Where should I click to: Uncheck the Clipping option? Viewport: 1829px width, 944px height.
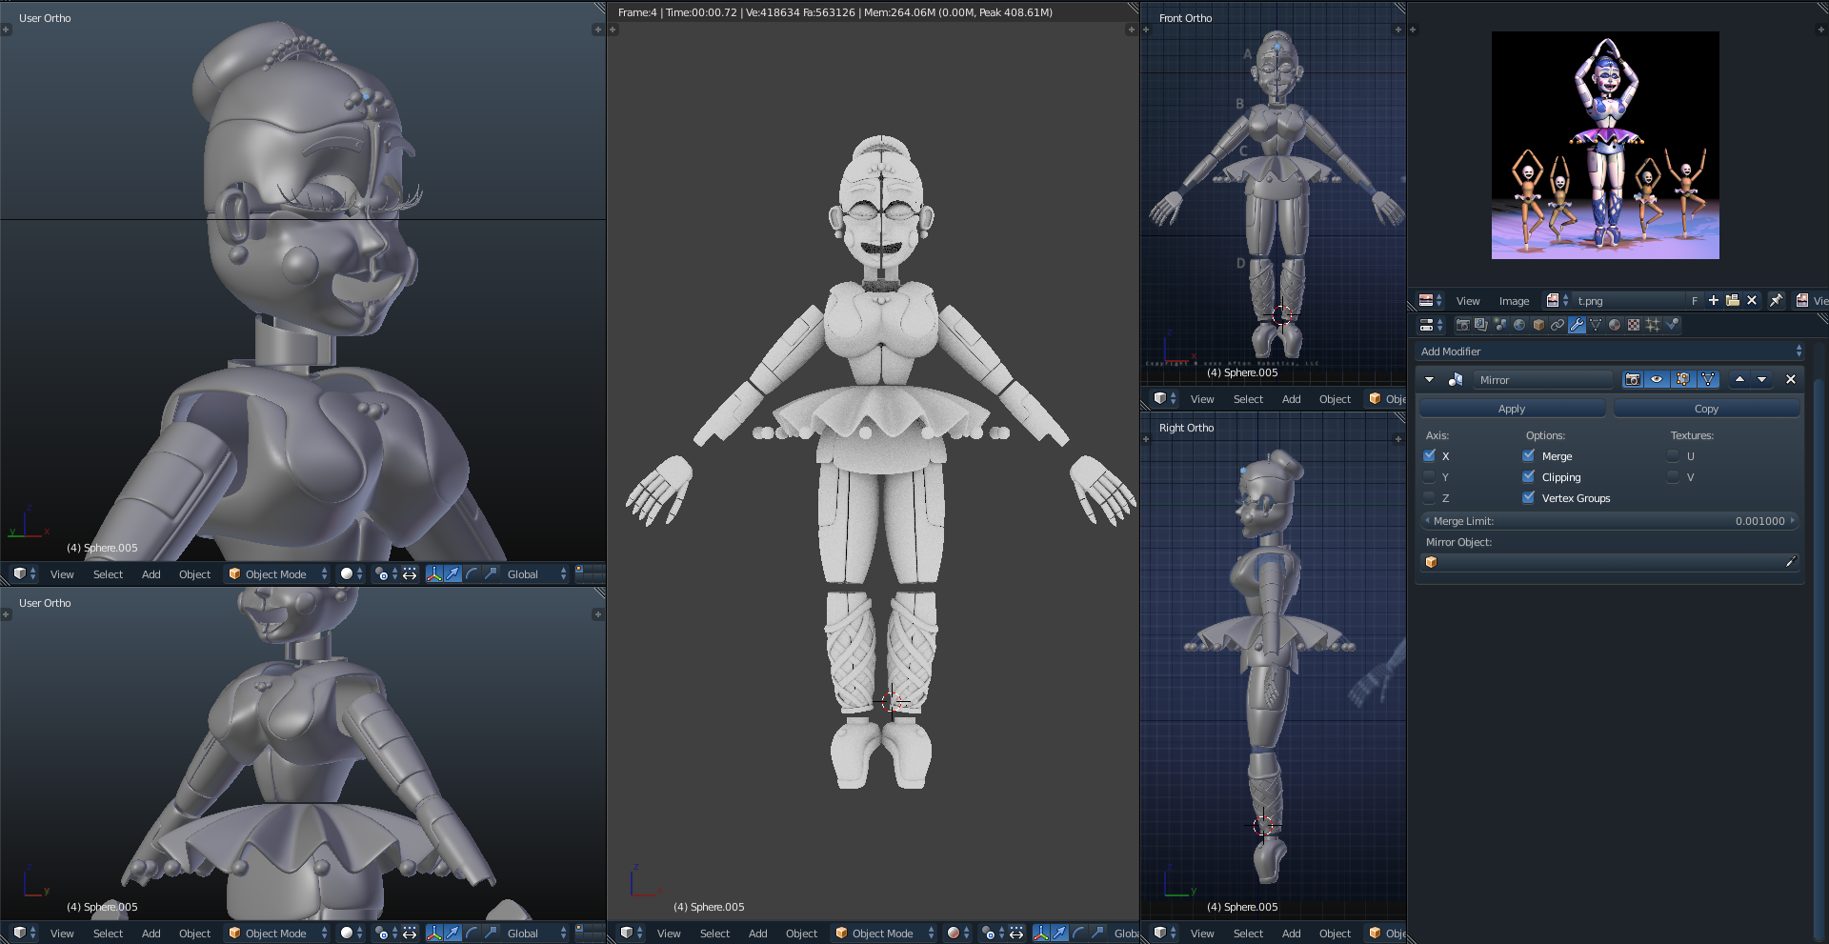click(1529, 476)
